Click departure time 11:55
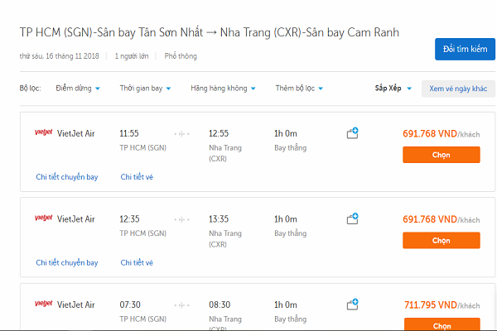The width and height of the screenshot is (497, 331). point(129,133)
